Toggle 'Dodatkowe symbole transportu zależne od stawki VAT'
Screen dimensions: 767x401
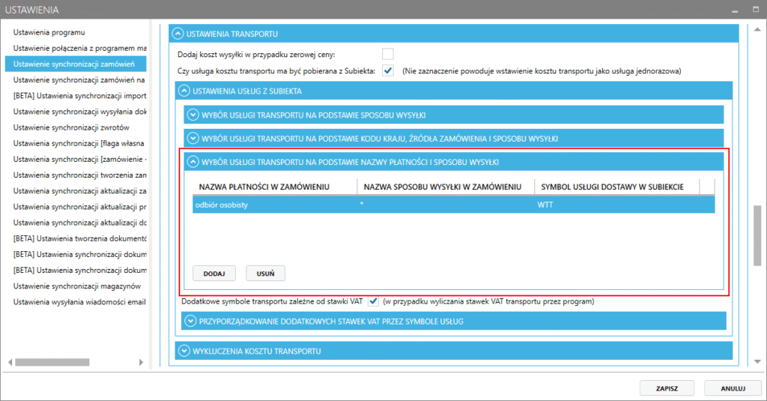[x=373, y=302]
